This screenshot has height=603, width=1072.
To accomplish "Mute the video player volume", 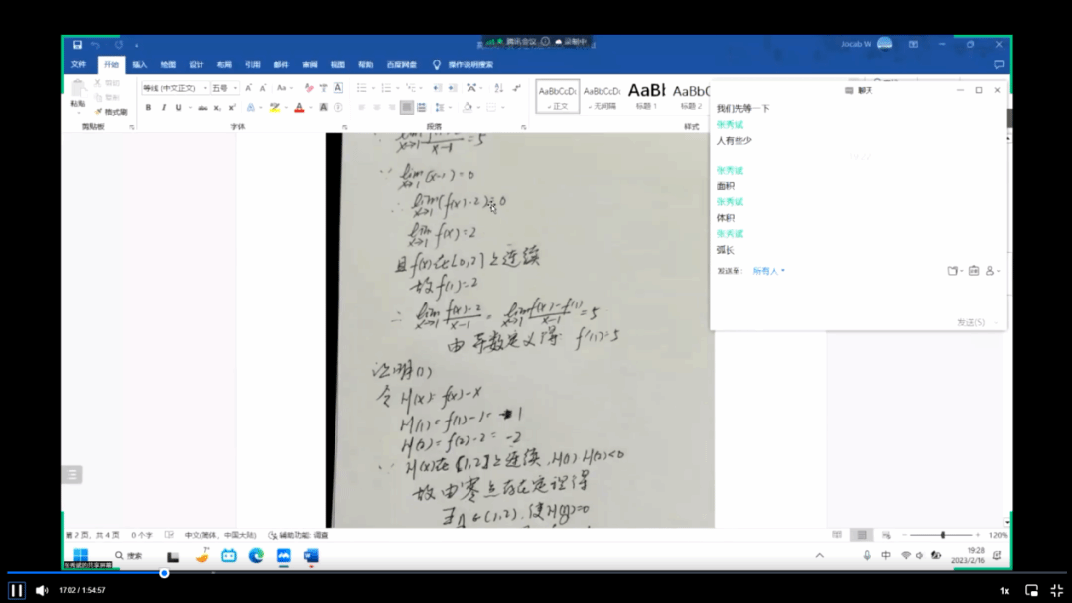I will coord(42,590).
